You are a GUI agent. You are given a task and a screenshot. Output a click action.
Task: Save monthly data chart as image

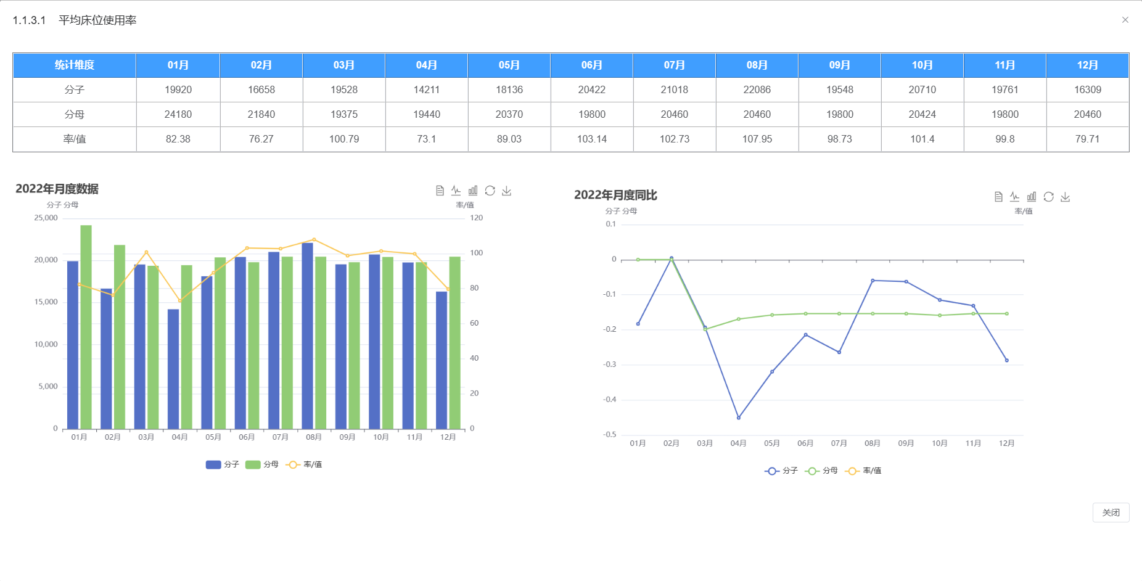coord(507,191)
